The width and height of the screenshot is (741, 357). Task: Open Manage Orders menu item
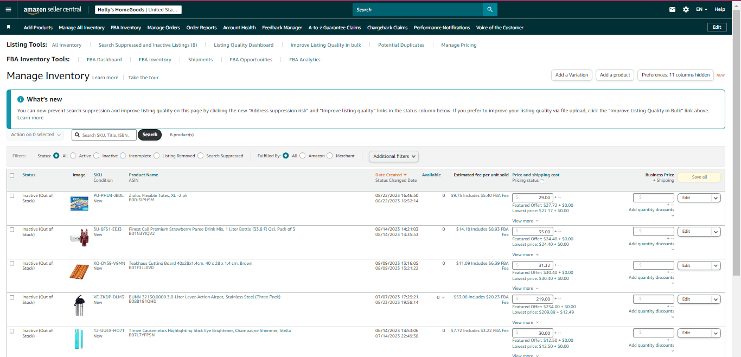(x=163, y=28)
